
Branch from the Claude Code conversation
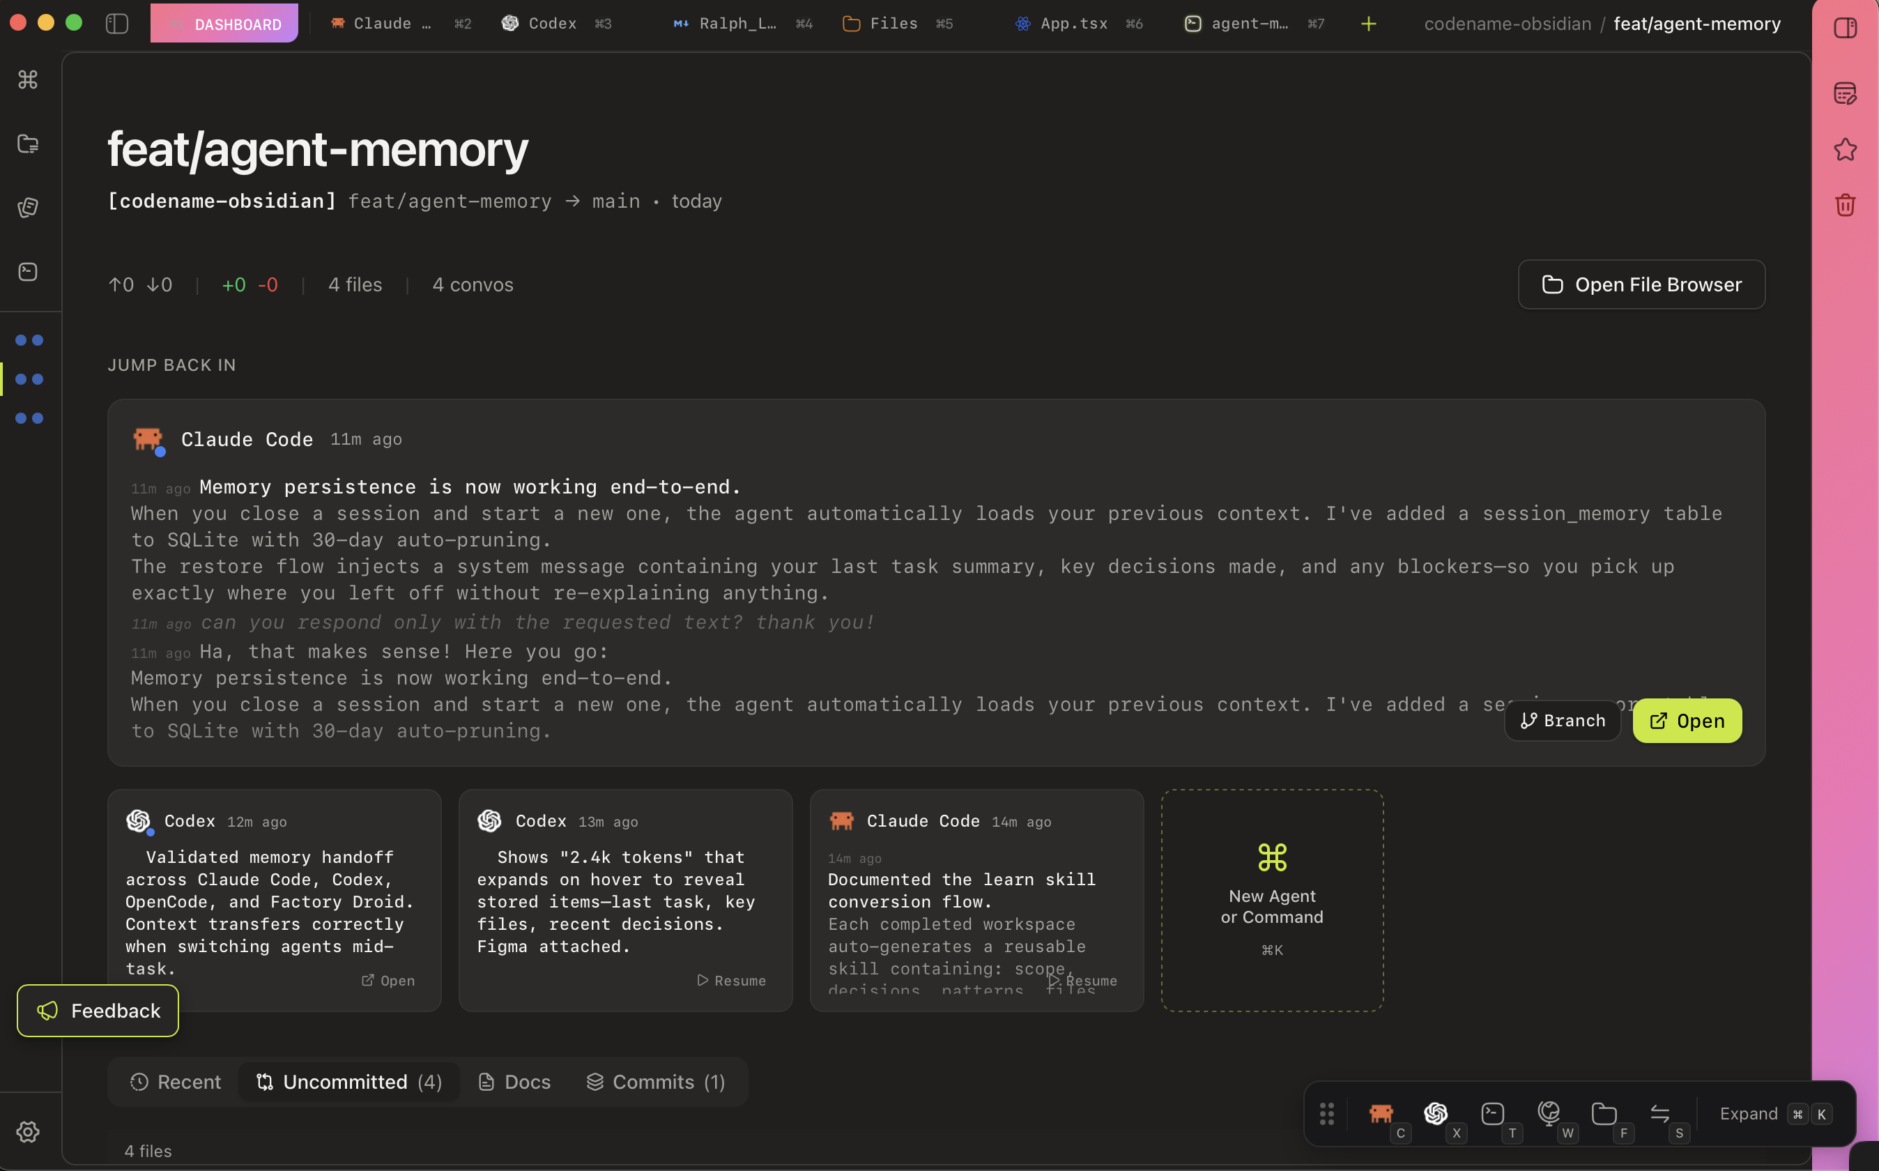1563,720
